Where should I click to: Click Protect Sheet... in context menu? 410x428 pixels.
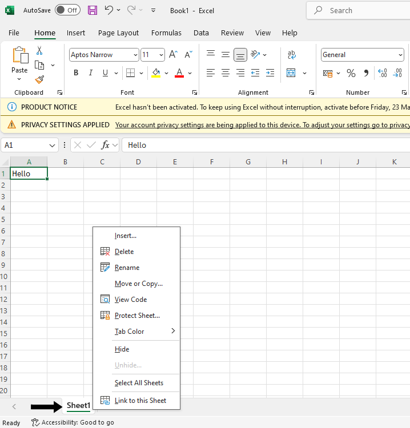tap(137, 316)
